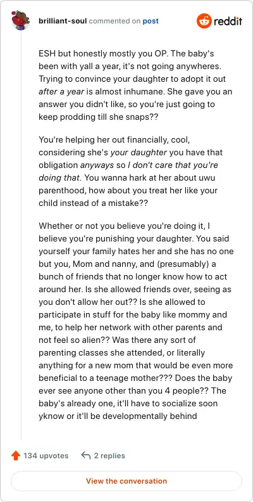Click the word "ESH" at comment start

pos(46,53)
